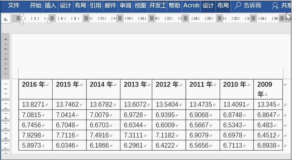Open the Acrob ribbon tab

coord(191,5)
